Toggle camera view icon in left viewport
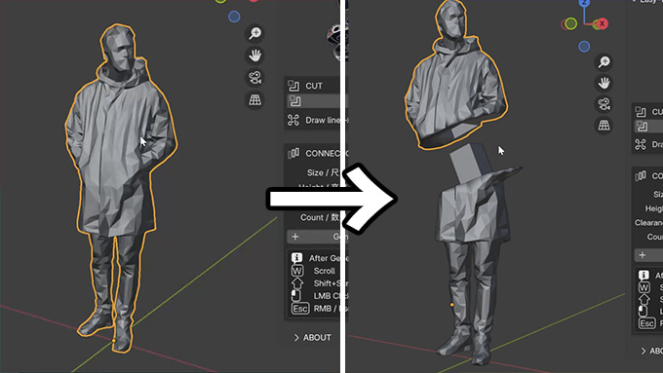 click(254, 78)
